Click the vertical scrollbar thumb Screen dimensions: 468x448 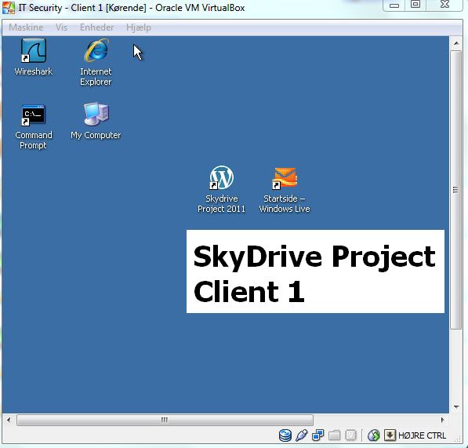[x=456, y=190]
